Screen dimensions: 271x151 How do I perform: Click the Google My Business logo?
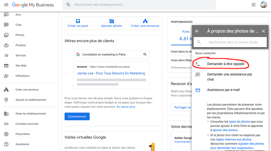(33, 5)
